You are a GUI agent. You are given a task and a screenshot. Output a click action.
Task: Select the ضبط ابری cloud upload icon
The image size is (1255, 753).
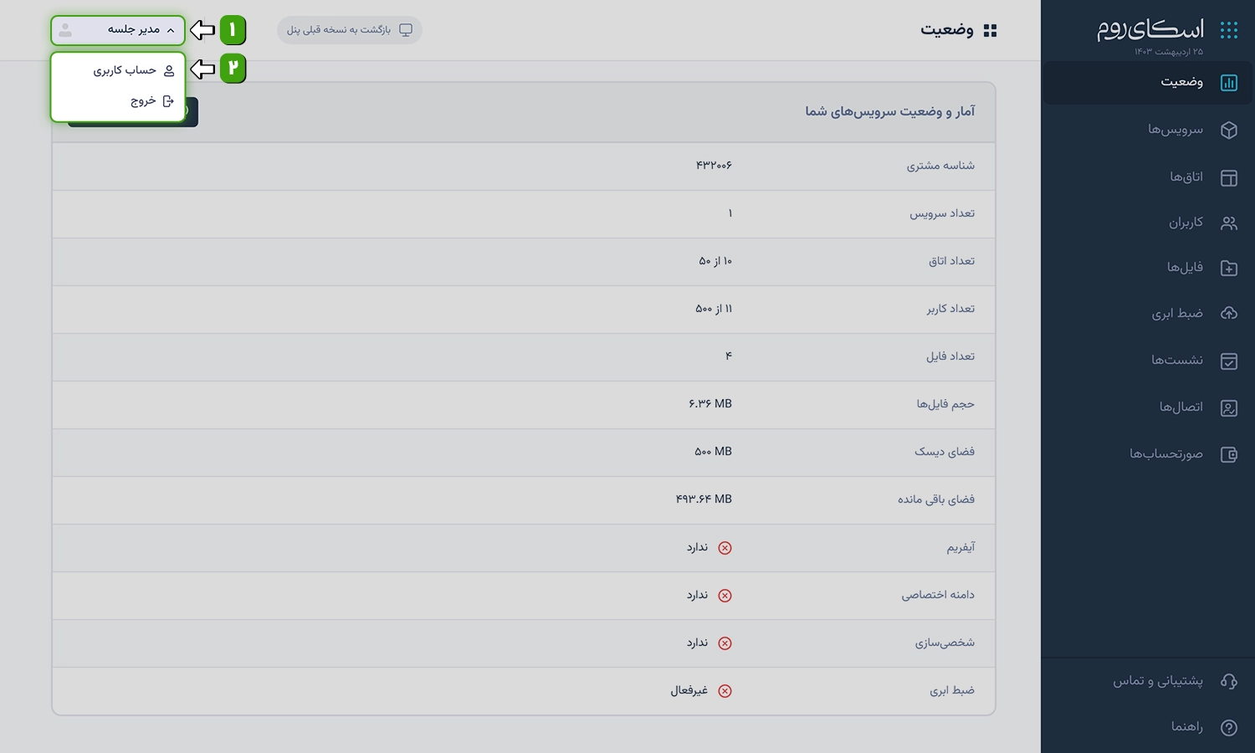1228,314
